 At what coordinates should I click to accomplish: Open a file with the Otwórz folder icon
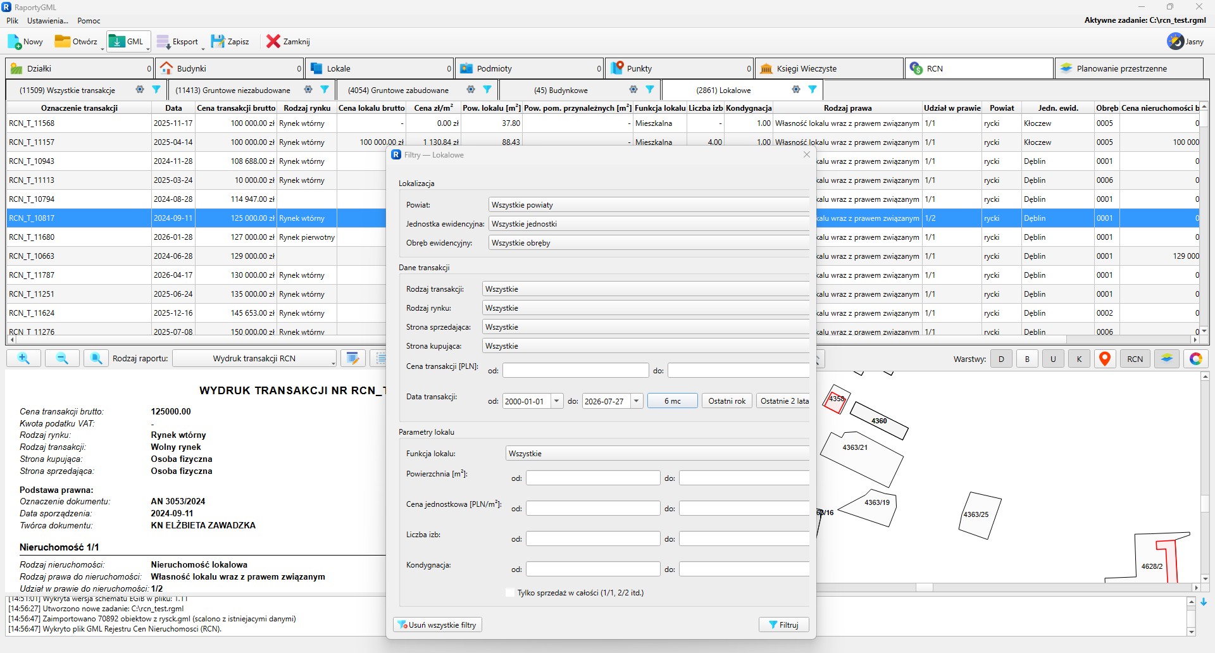click(62, 42)
